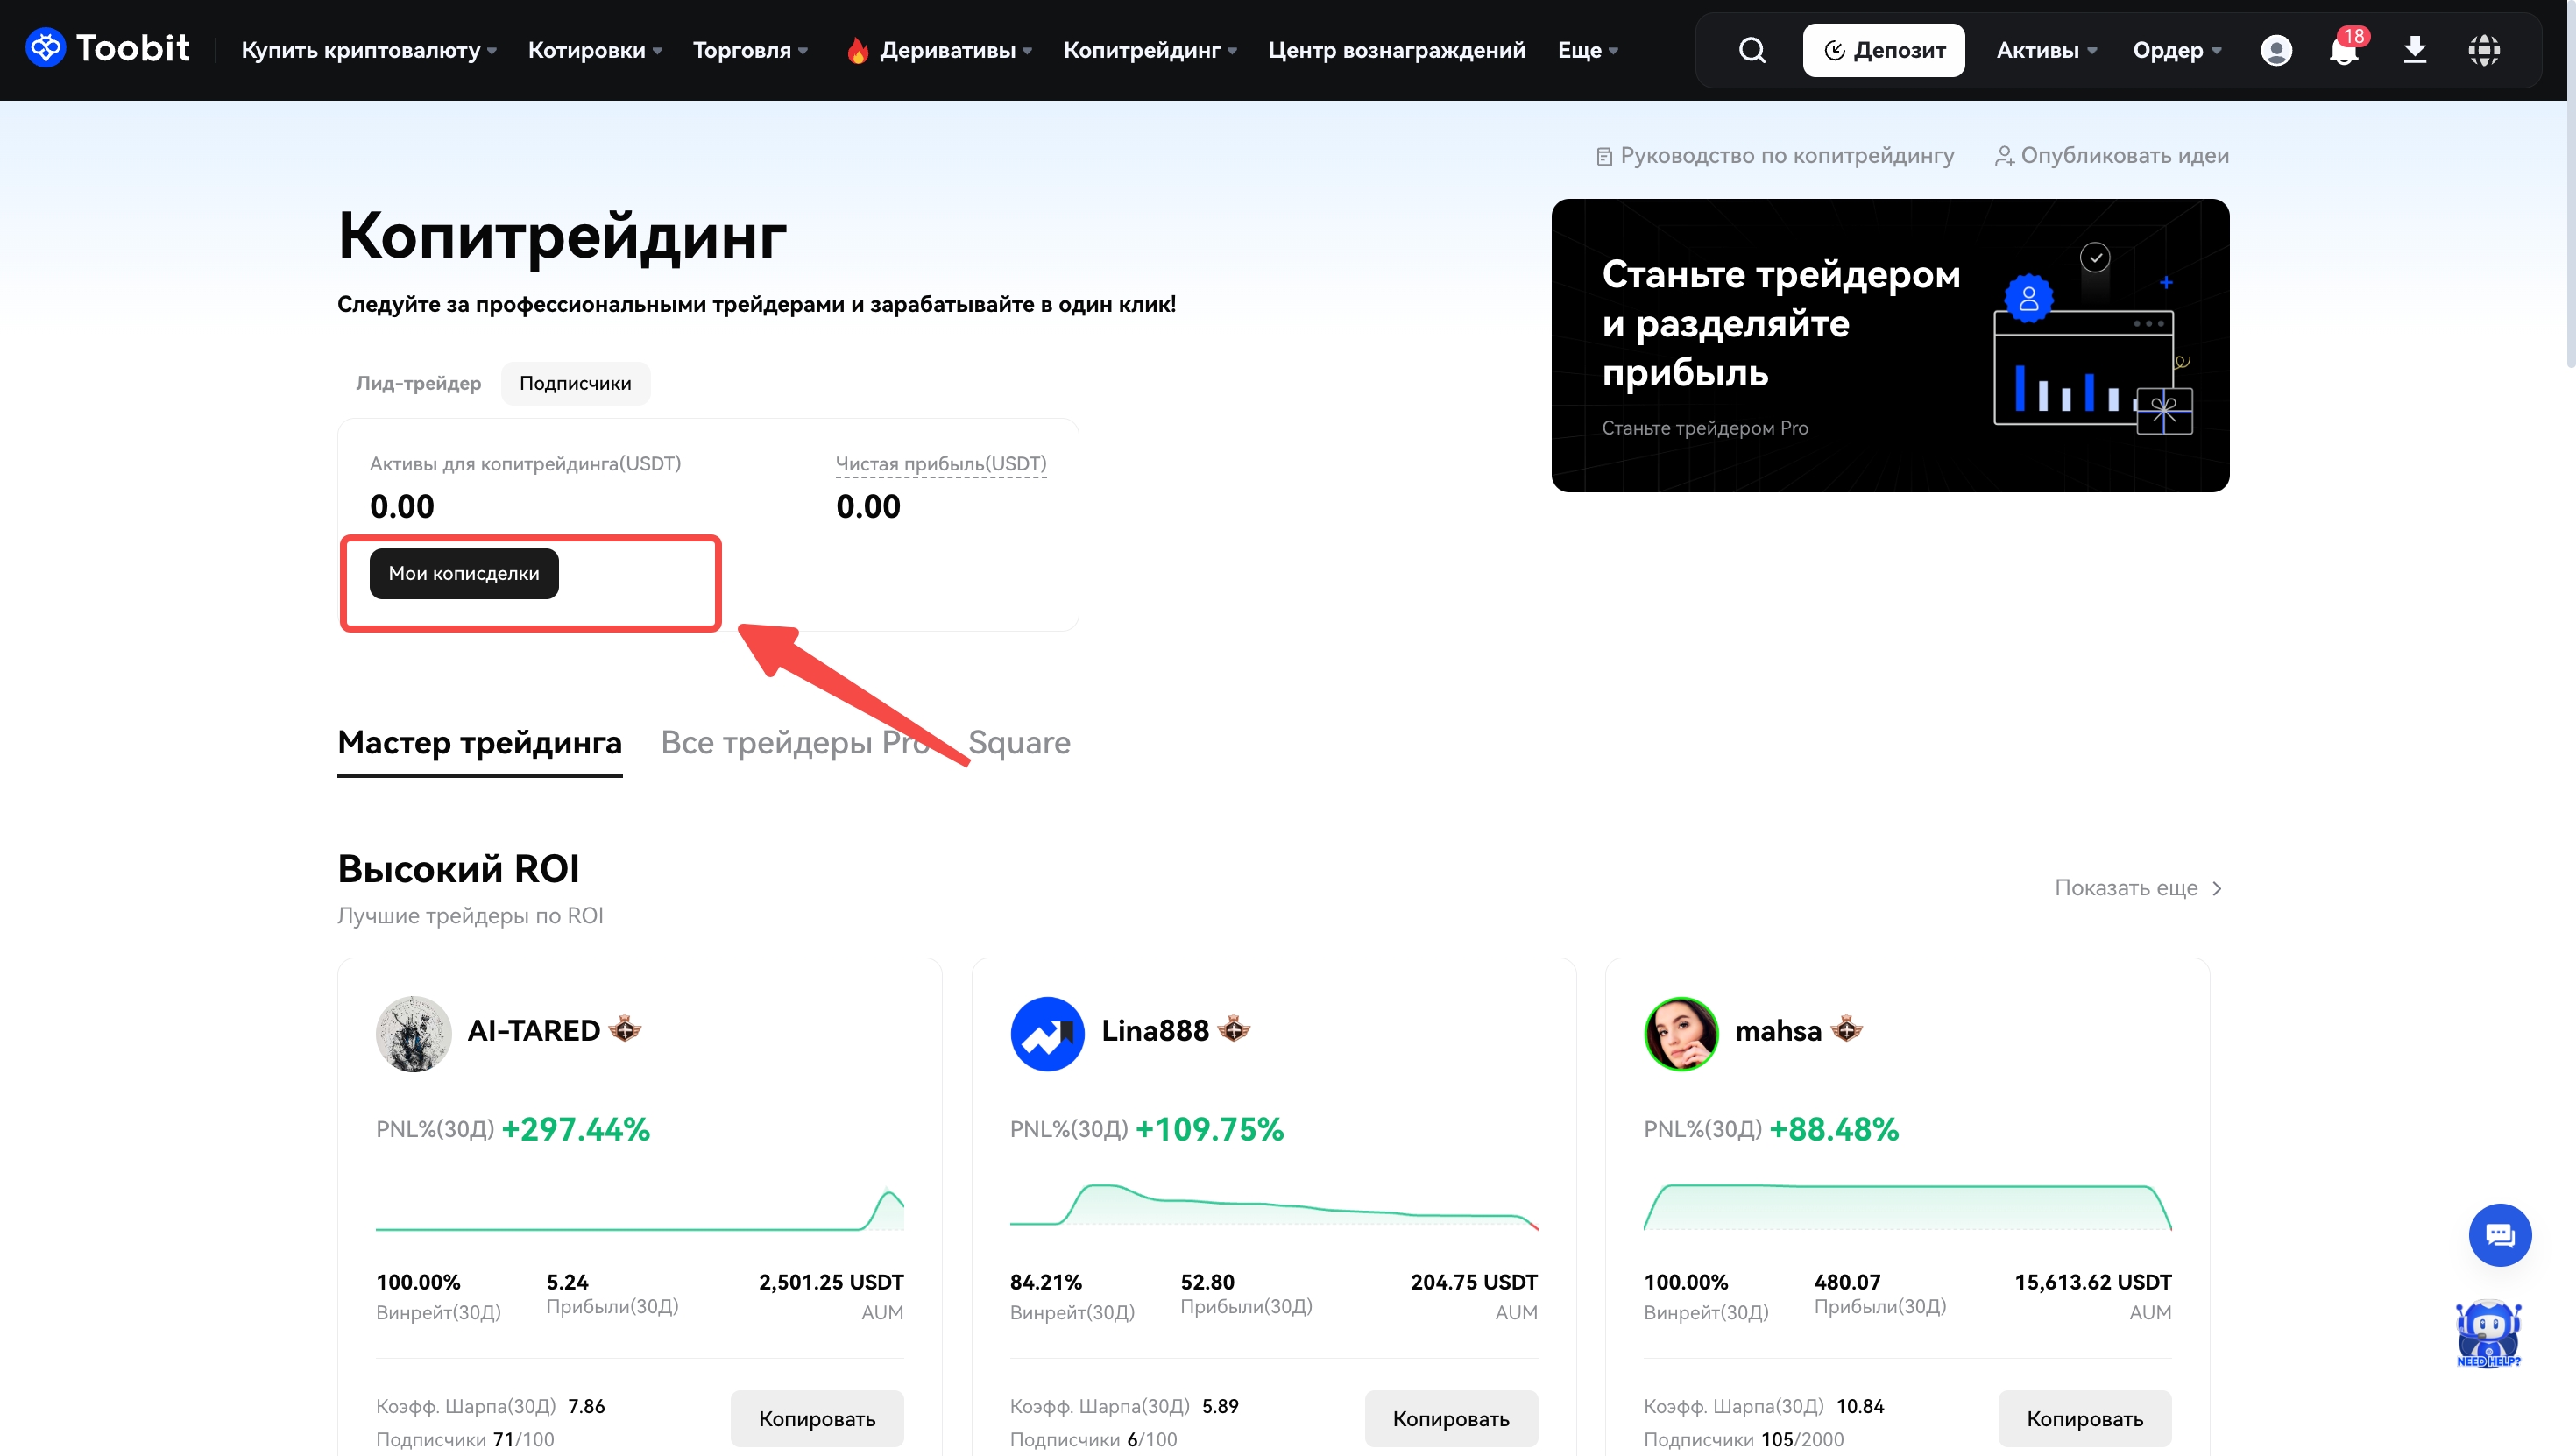Open the language globe icon
Screen dimensions: 2576x1456
pyautogui.click(x=2483, y=50)
